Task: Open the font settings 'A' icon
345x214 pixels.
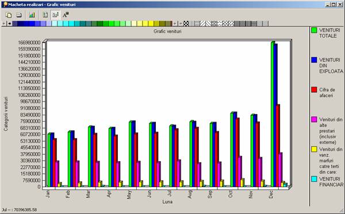Action: (x=66, y=15)
